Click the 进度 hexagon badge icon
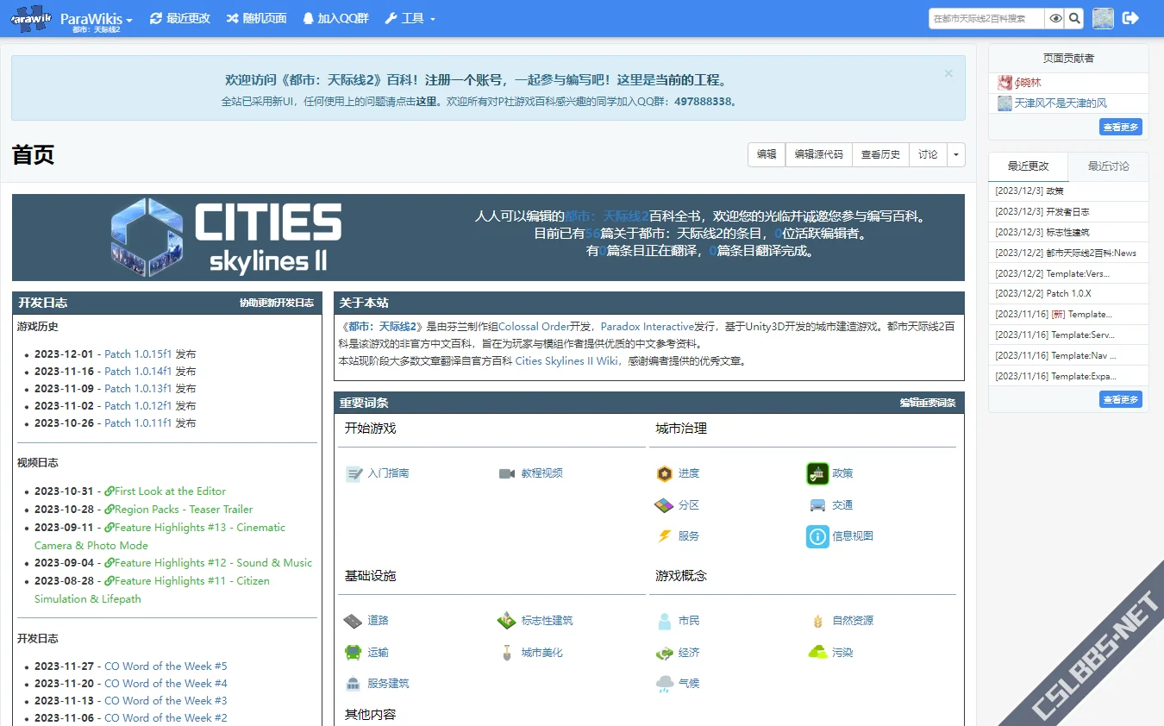 pos(664,473)
